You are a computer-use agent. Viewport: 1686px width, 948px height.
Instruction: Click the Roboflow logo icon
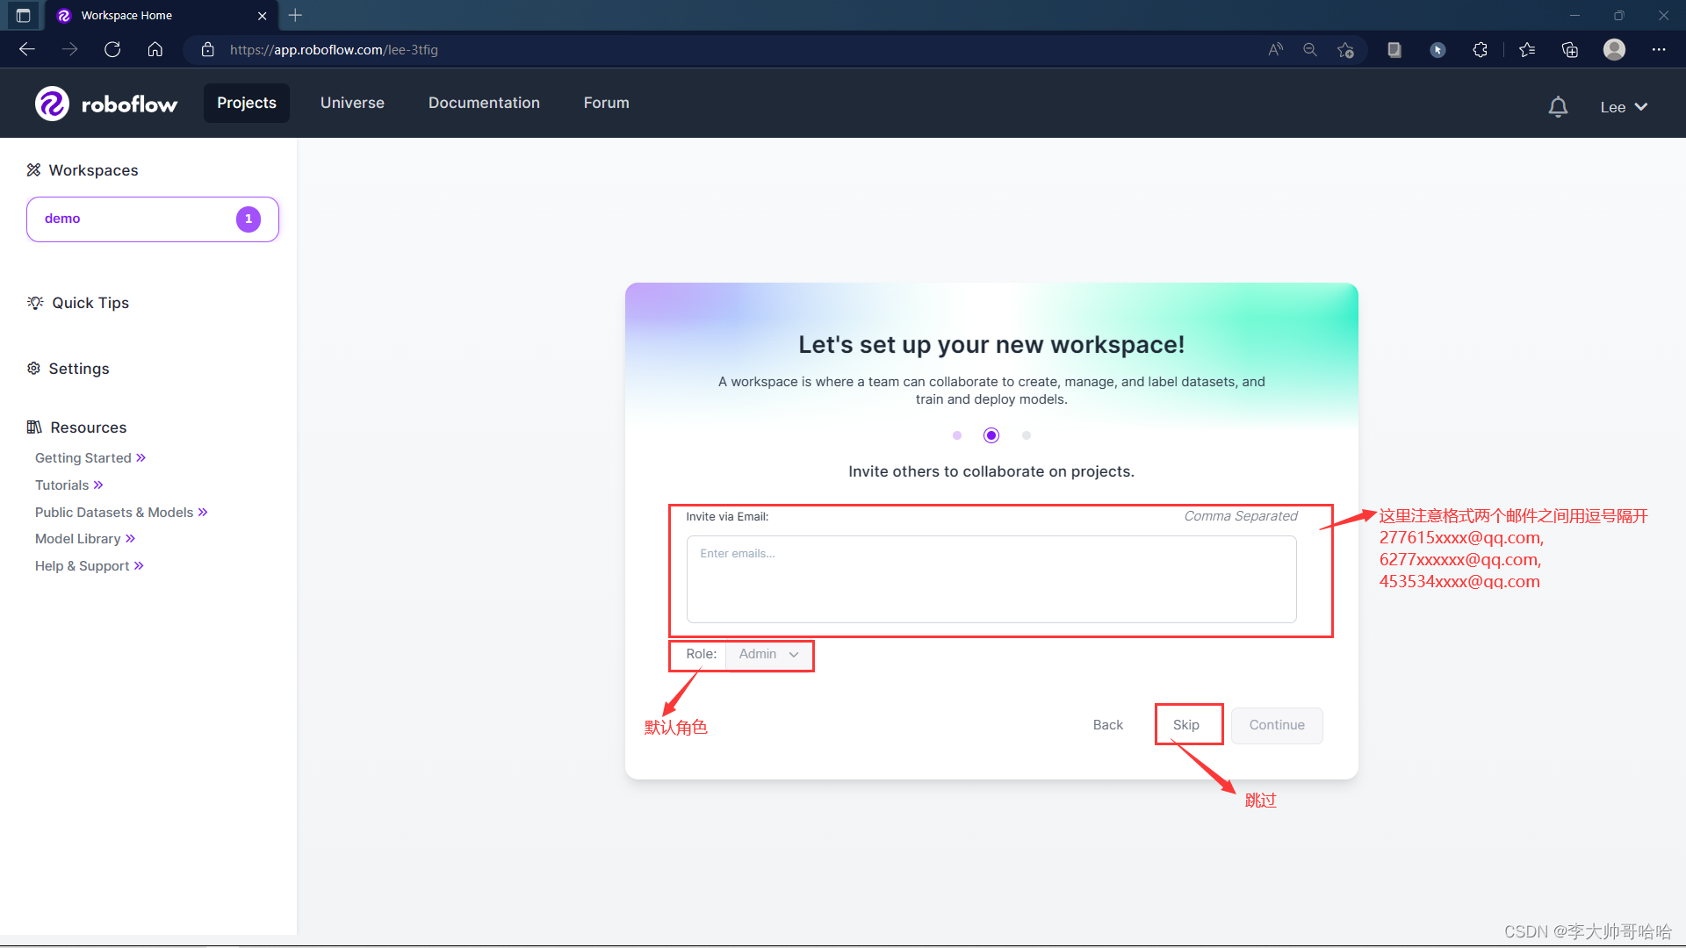52,104
